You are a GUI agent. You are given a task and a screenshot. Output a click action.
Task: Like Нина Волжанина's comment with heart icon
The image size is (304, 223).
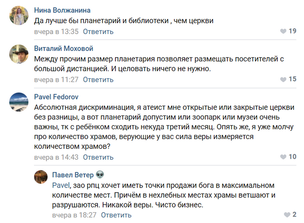click(283, 31)
